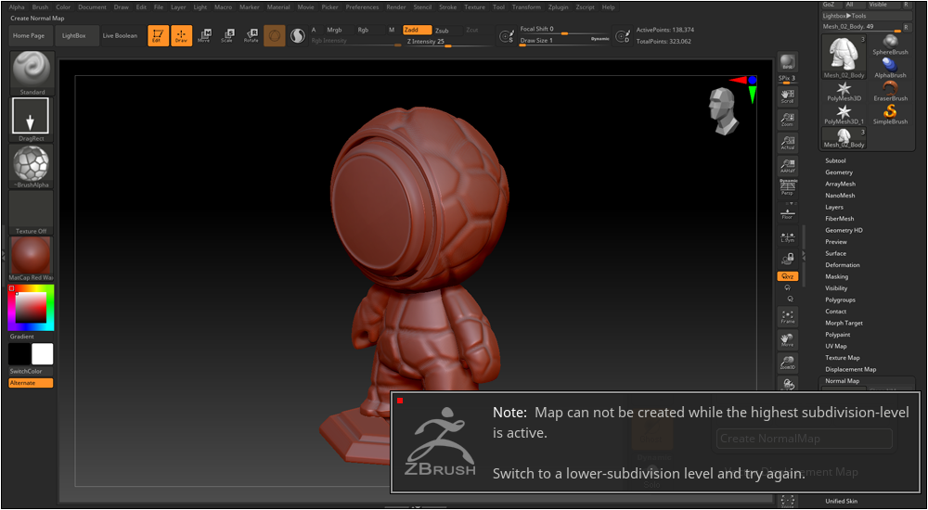Pick the PolyMesh3D star tool
The image size is (928, 510).
pyautogui.click(x=844, y=90)
